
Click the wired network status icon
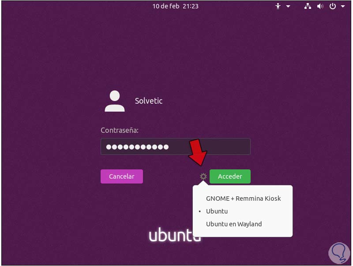[x=308, y=6]
